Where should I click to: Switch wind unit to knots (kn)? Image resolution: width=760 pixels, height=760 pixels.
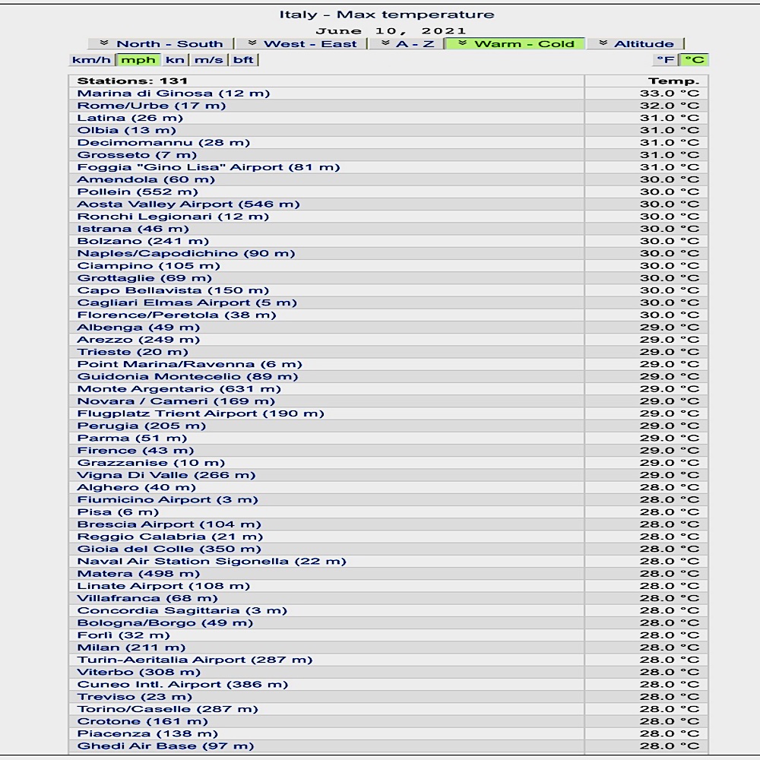point(175,60)
